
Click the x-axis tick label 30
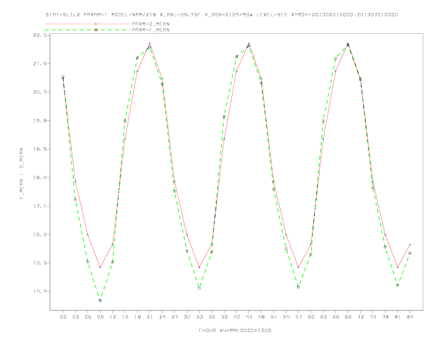187,317
